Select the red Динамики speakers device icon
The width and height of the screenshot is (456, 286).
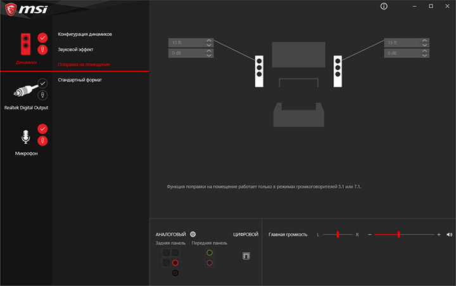click(25, 44)
